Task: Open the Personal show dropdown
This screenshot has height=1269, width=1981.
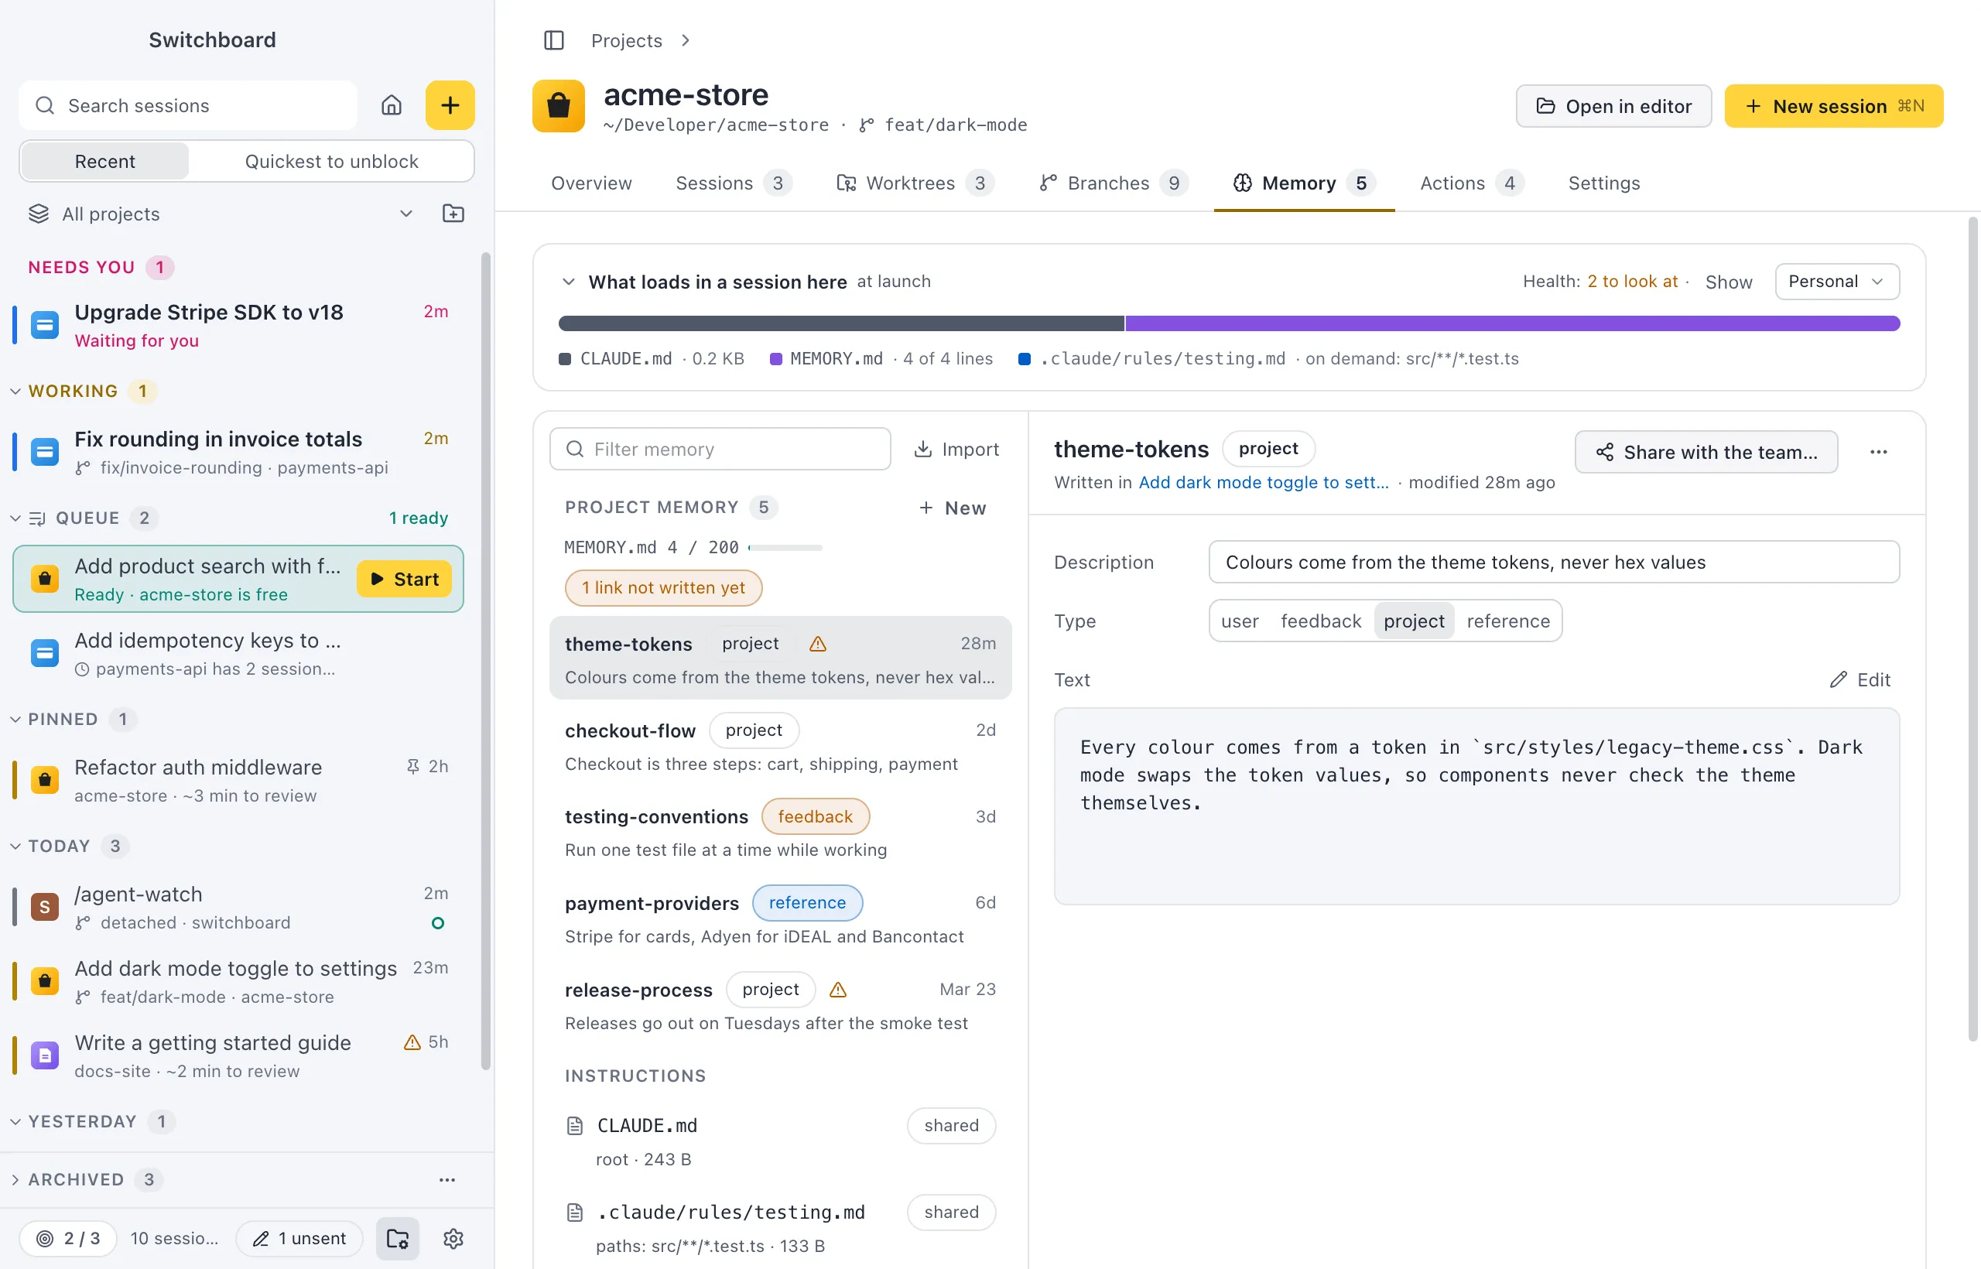Action: coord(1837,282)
